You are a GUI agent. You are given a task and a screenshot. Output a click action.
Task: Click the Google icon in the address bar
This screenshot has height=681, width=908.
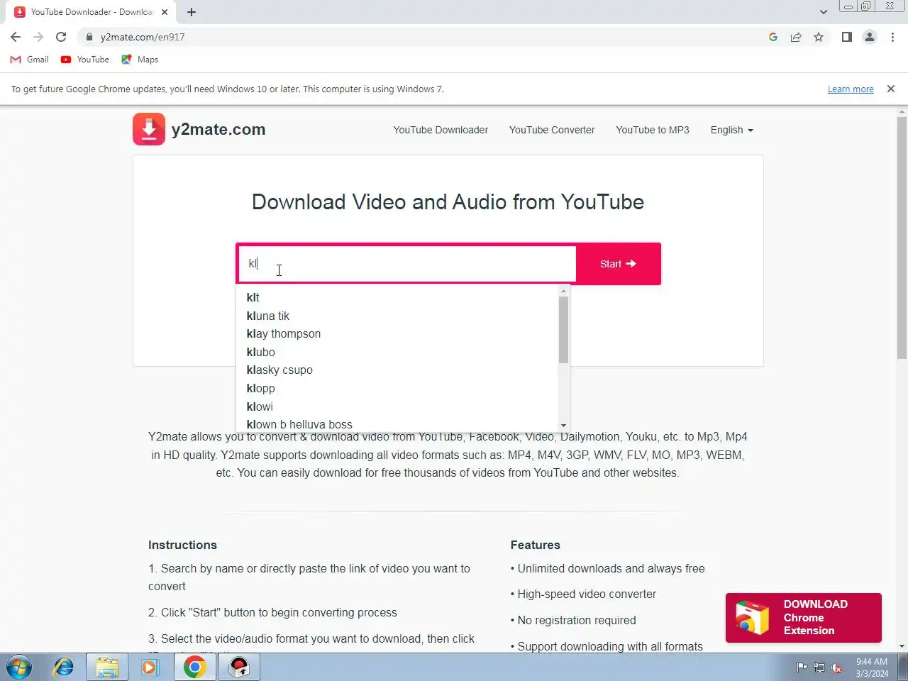coord(773,37)
